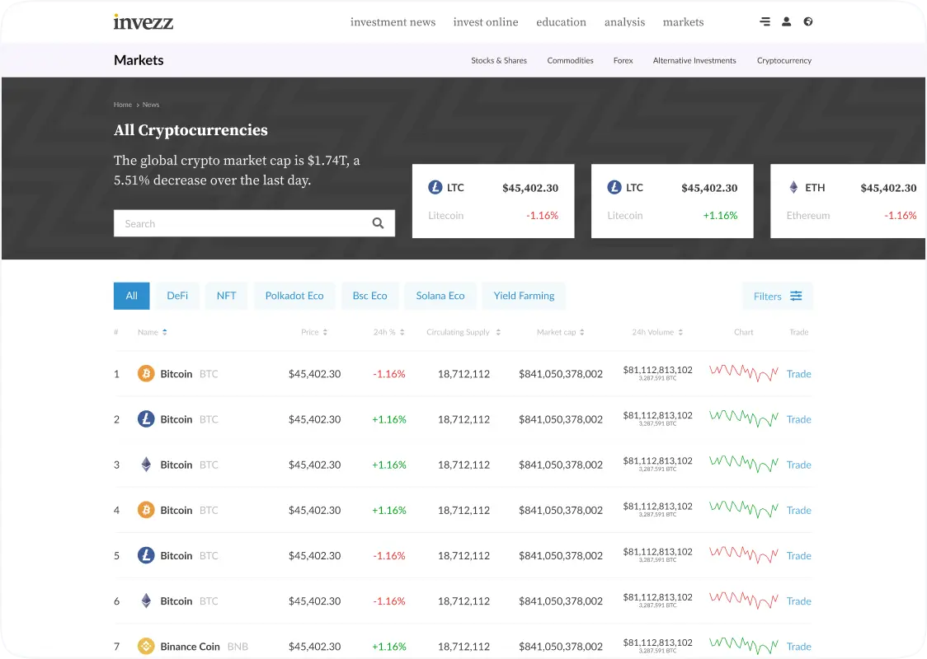Click the Binance Coin icon in row 7
Viewport: 927px width, 659px height.
146,647
